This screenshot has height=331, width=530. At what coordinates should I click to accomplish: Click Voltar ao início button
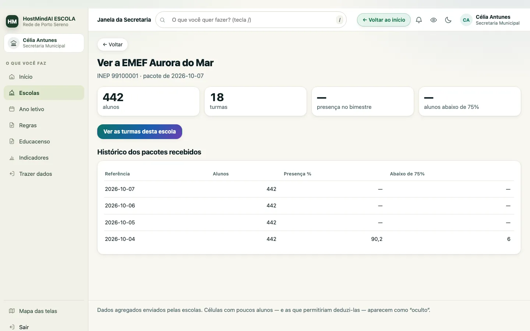[x=384, y=20]
